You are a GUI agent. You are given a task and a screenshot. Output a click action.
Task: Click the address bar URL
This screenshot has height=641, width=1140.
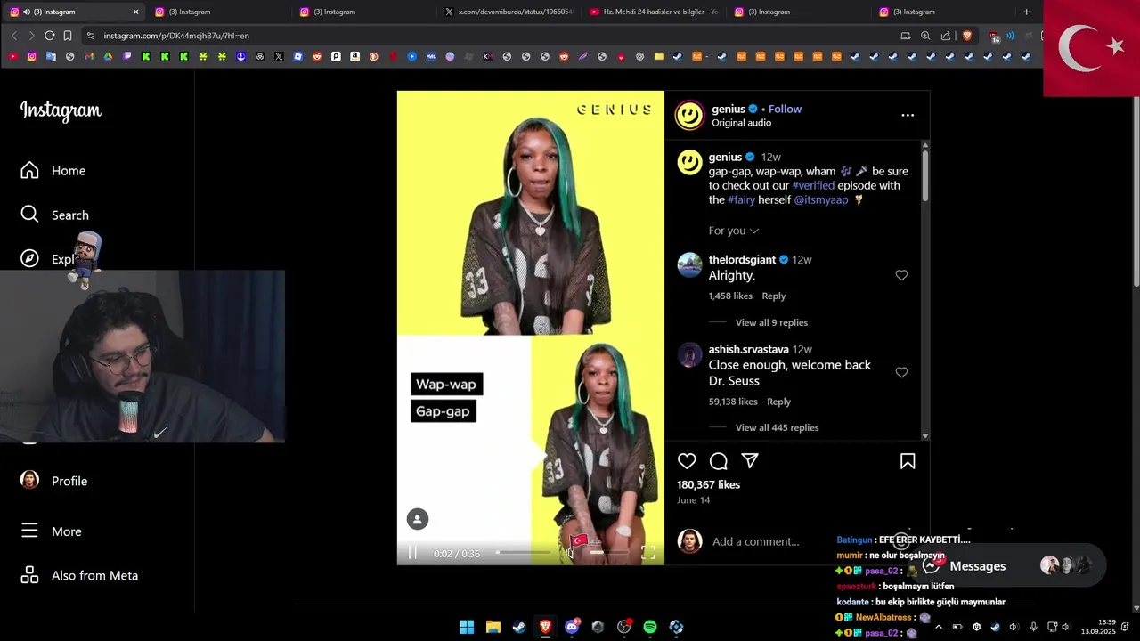(176, 36)
